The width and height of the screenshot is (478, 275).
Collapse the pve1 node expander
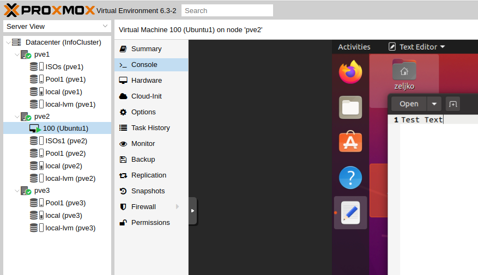17,54
